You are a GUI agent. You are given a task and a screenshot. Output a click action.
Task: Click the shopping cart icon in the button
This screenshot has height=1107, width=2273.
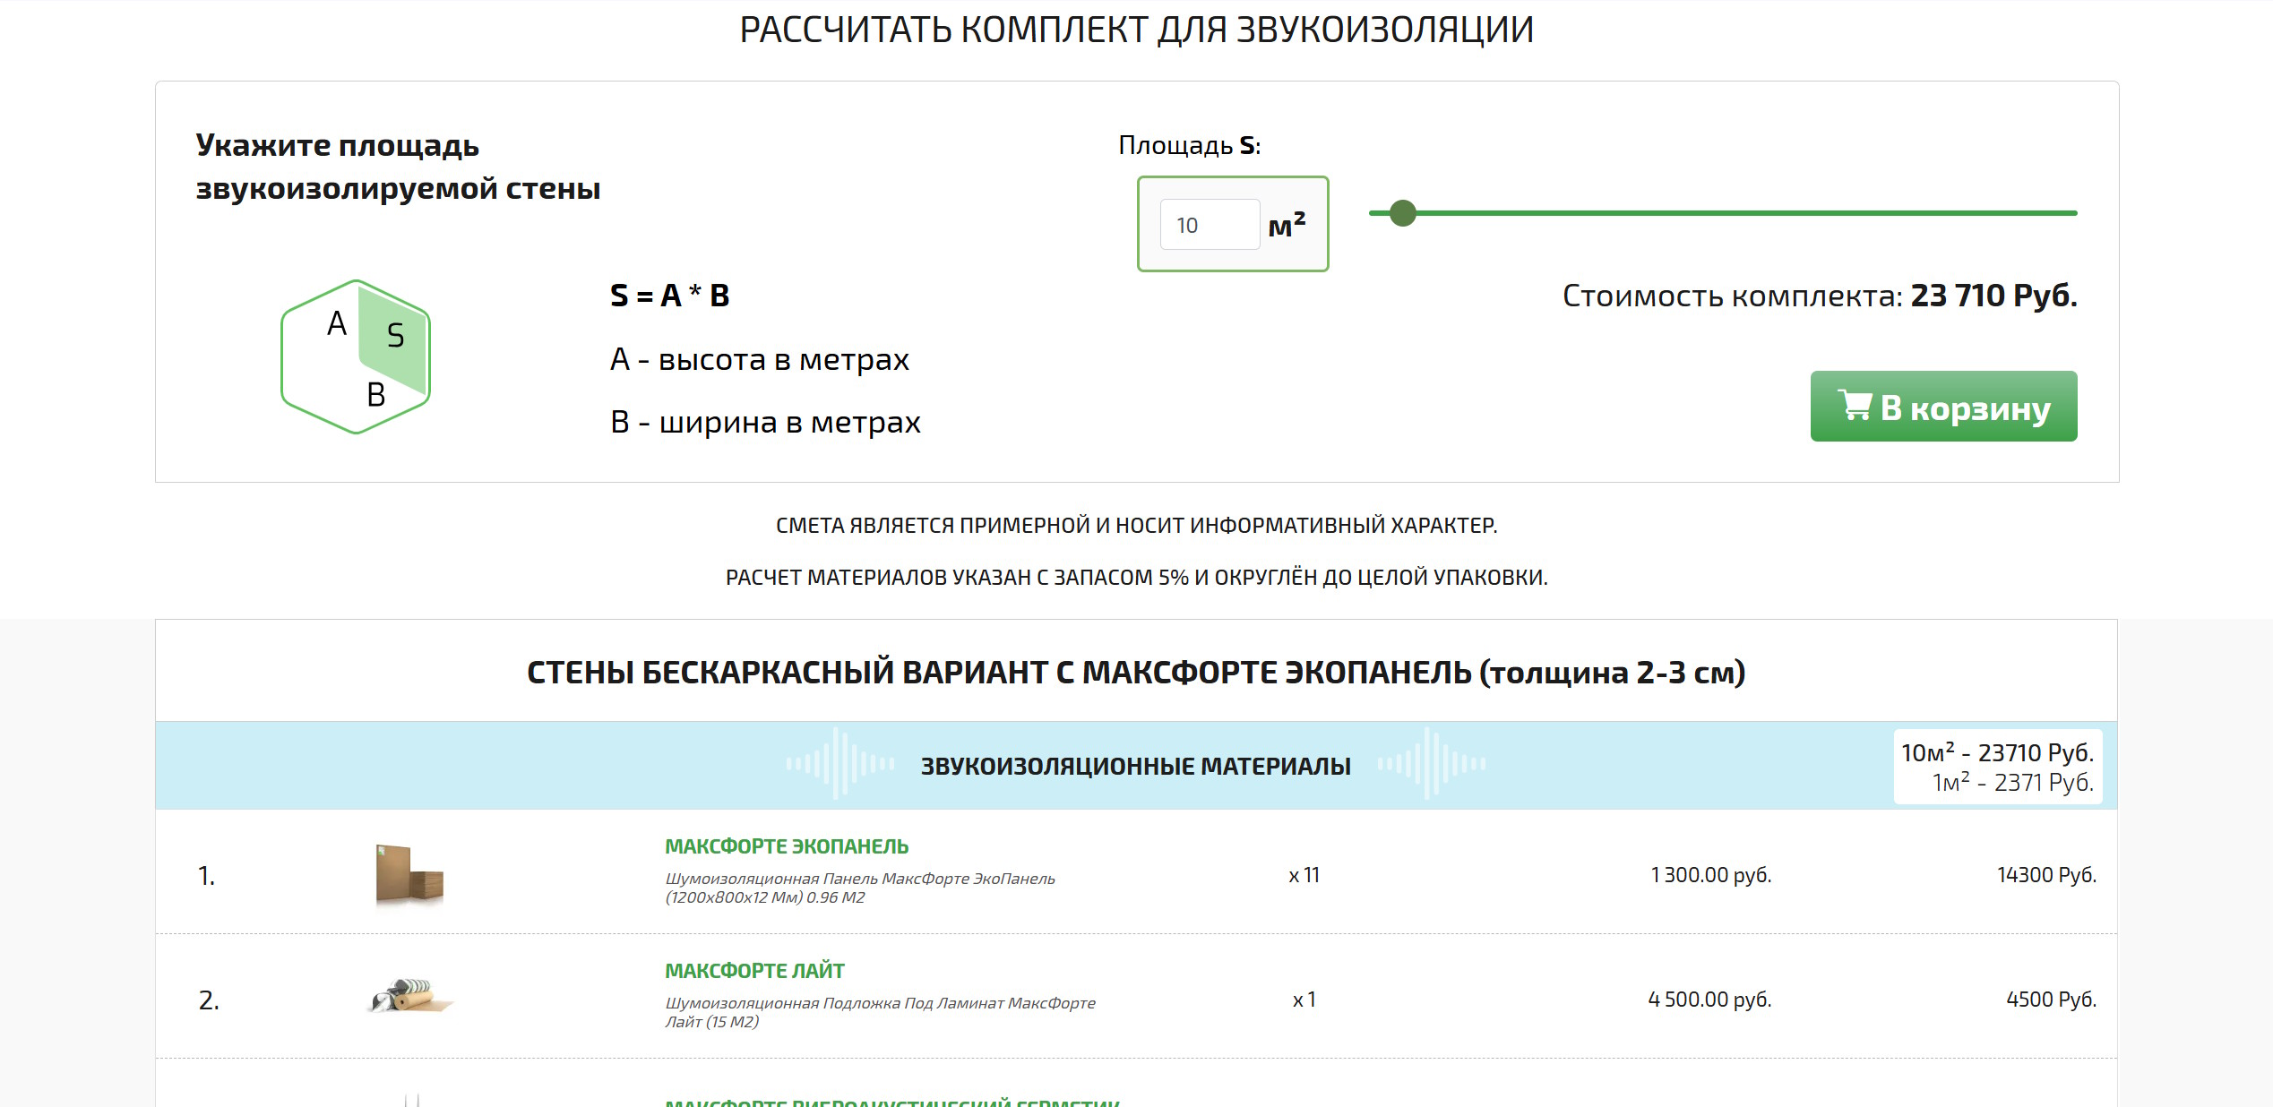pos(1854,405)
